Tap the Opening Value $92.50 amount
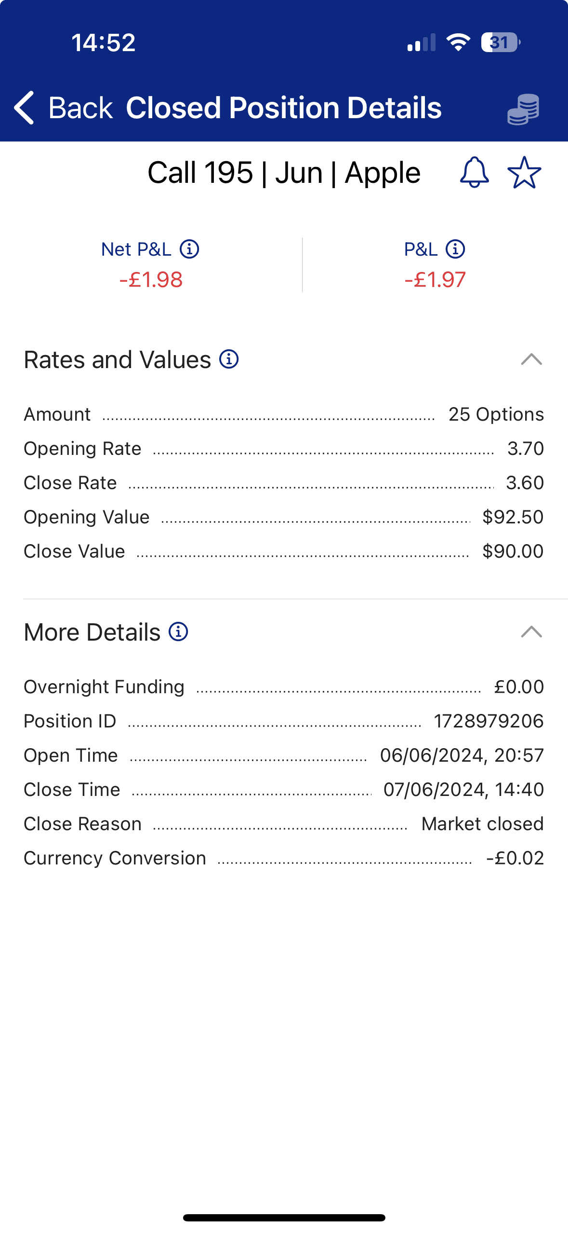The height and width of the screenshot is (1233, 568). pos(513,517)
